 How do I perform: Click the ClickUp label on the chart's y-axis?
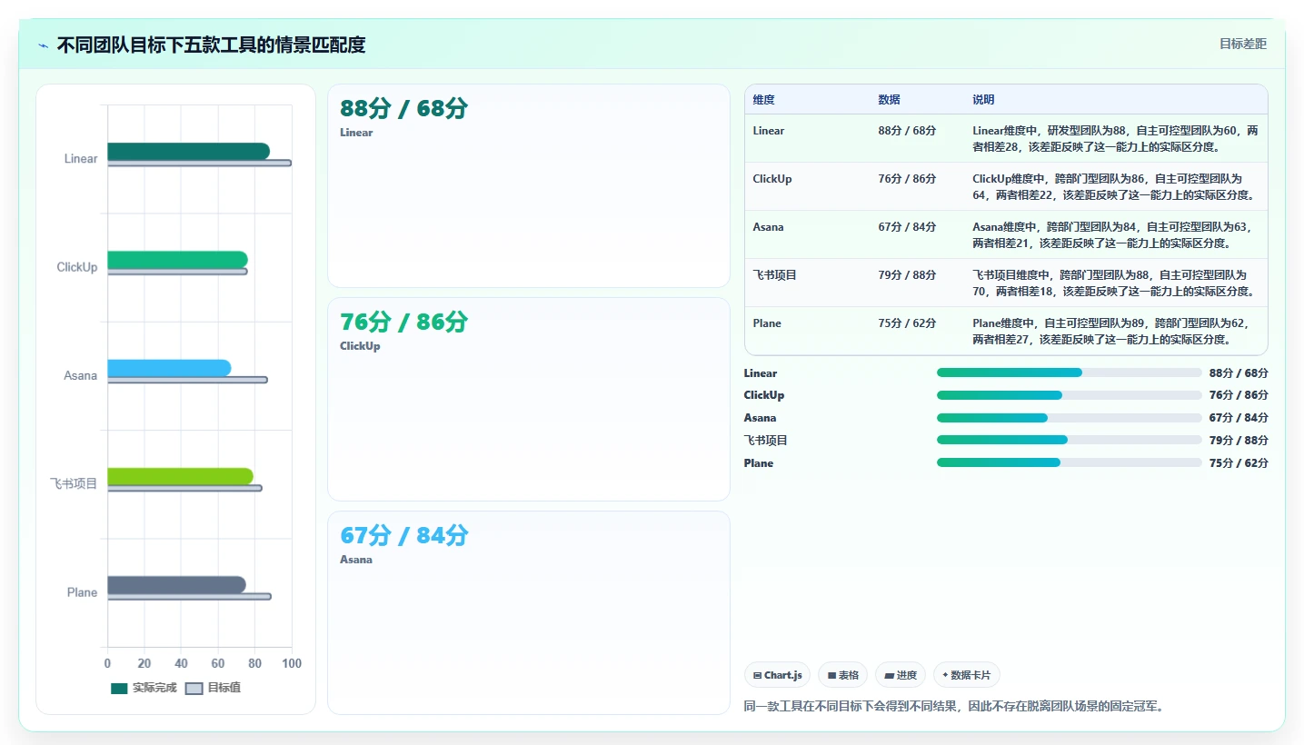coord(77,267)
